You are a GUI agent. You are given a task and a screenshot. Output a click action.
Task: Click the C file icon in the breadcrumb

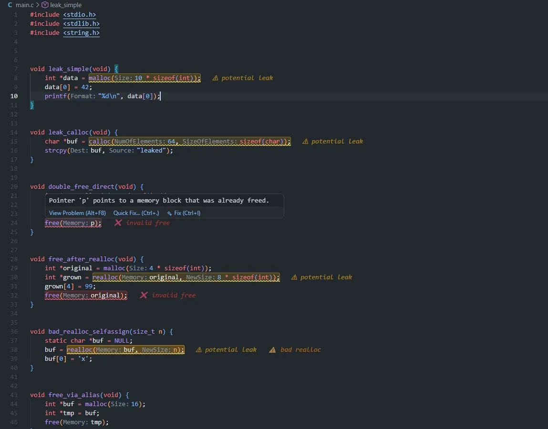point(10,5)
